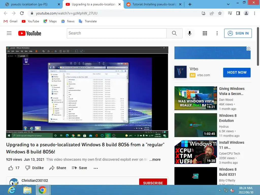Open the Dan Wood channel link
Image resolution: width=260 pixels, height=195 pixels.
pyautogui.click(x=226, y=100)
